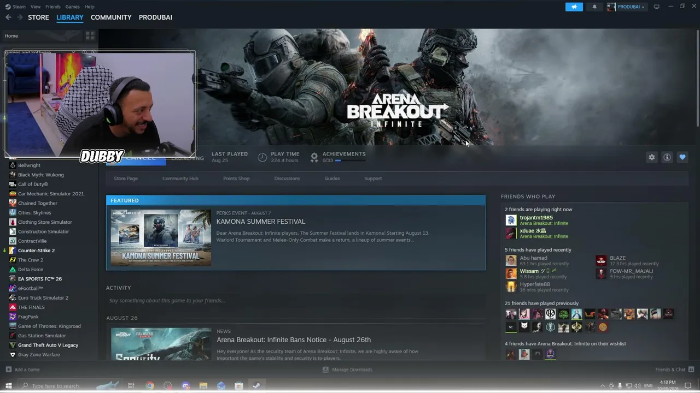This screenshot has height=393, width=700.
Task: Open KAMONA SUMMER FESTIVAL event title
Action: tap(261, 222)
